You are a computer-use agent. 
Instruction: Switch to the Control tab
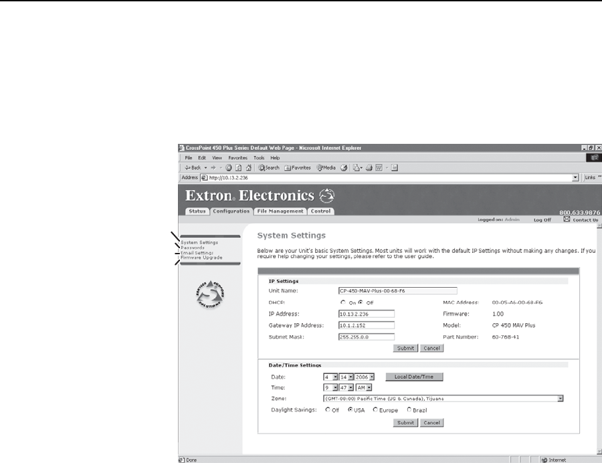(x=320, y=211)
